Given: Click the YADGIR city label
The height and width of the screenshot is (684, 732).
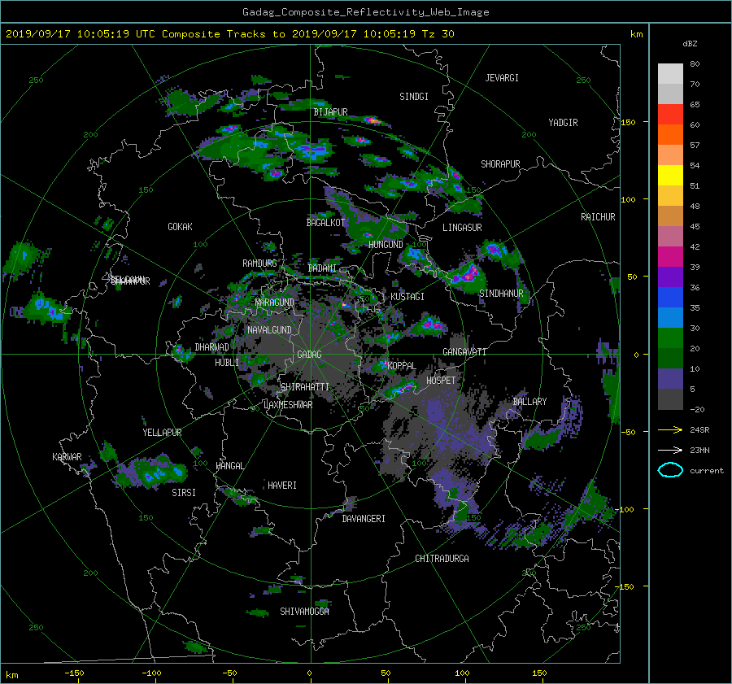Looking at the screenshot, I should pos(563,123).
